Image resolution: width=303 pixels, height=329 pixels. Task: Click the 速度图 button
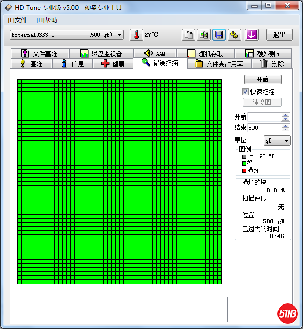tap(262, 102)
